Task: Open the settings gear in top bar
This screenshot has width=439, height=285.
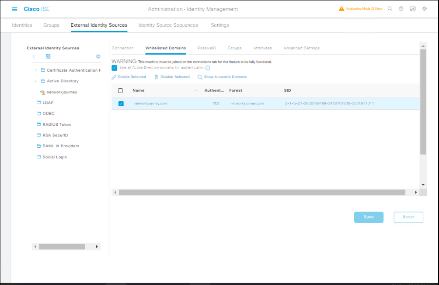Action: click(x=425, y=9)
